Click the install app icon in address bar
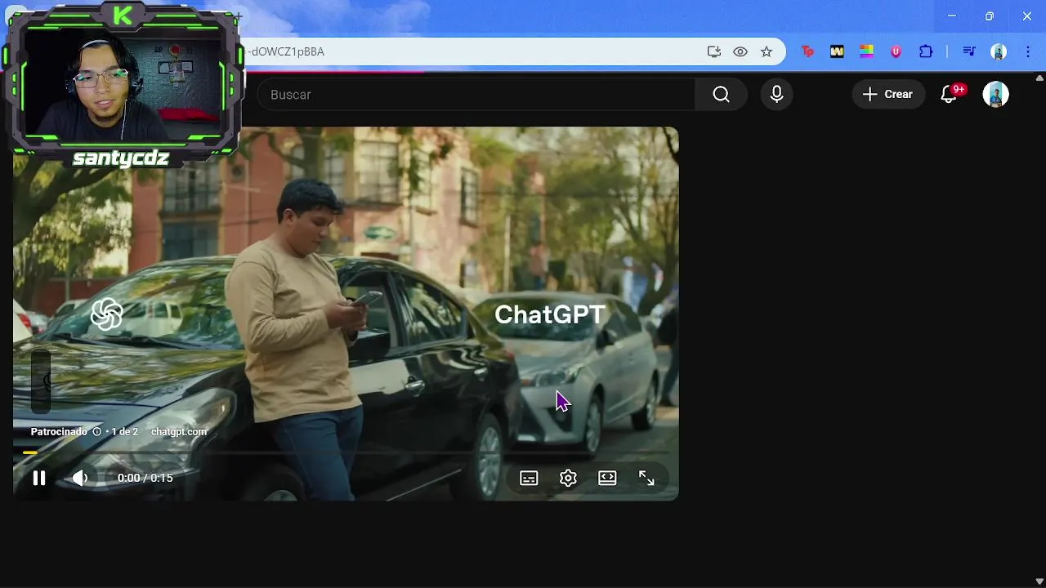Screen dimensions: 1046x588 (714, 51)
